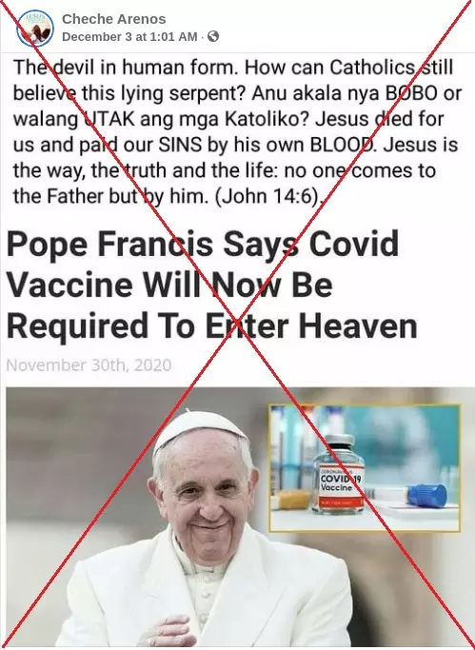Click the post caption starting 'The devil'

[237, 132]
